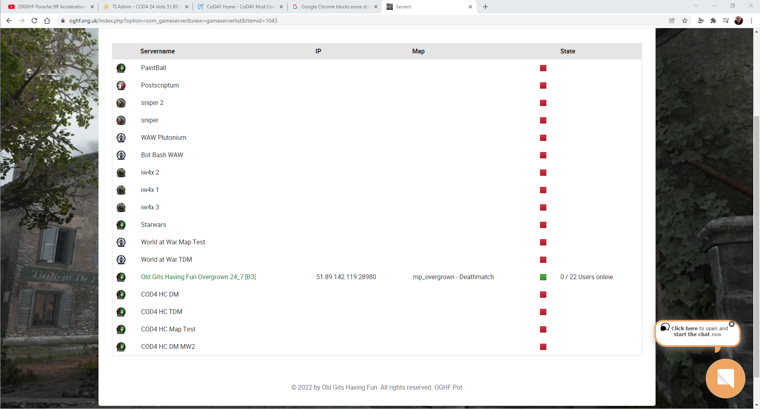760x409 pixels.
Task: Open the Chrome profile avatar menu
Action: pyautogui.click(x=739, y=21)
